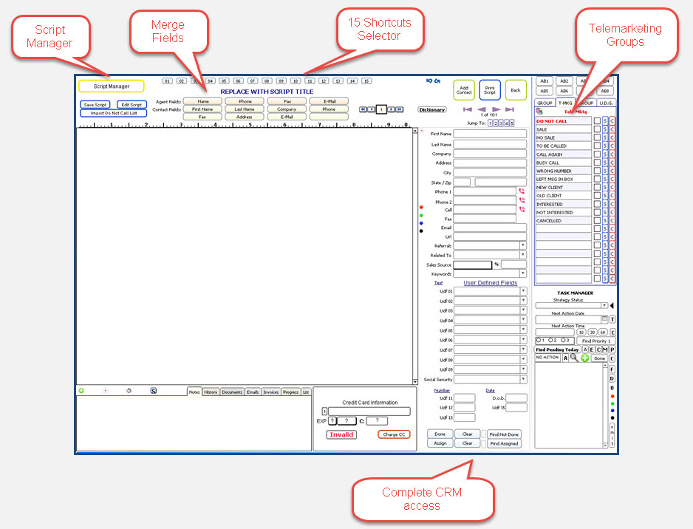Image resolution: width=693 pixels, height=529 pixels.
Task: Open the Referrals dropdown
Action: click(x=523, y=245)
